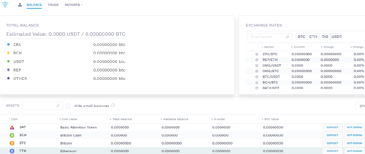
Task: Favorite the BTC/USDT market star
Action: [257, 77]
